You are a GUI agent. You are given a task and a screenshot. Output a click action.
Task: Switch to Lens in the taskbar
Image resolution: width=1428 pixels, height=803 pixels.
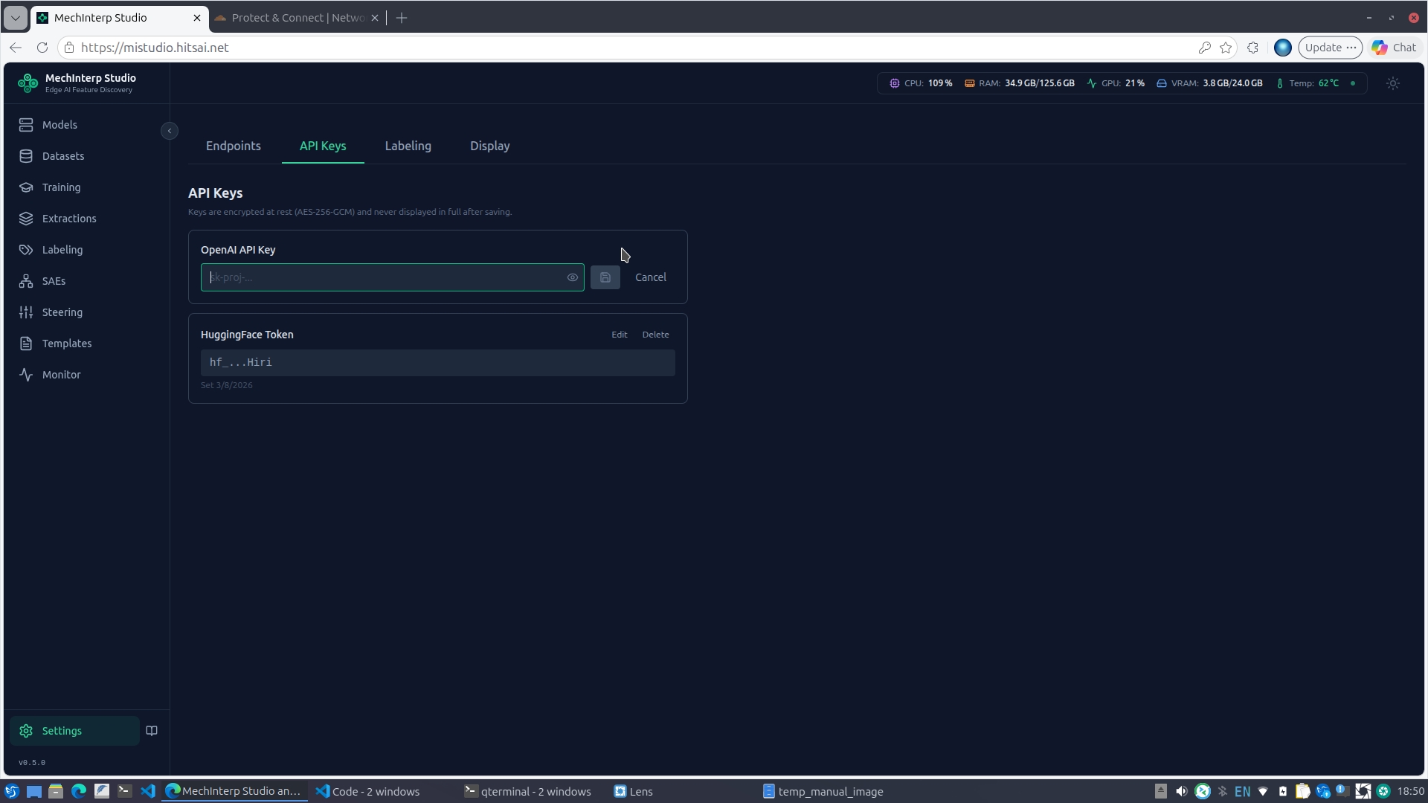pyautogui.click(x=634, y=792)
